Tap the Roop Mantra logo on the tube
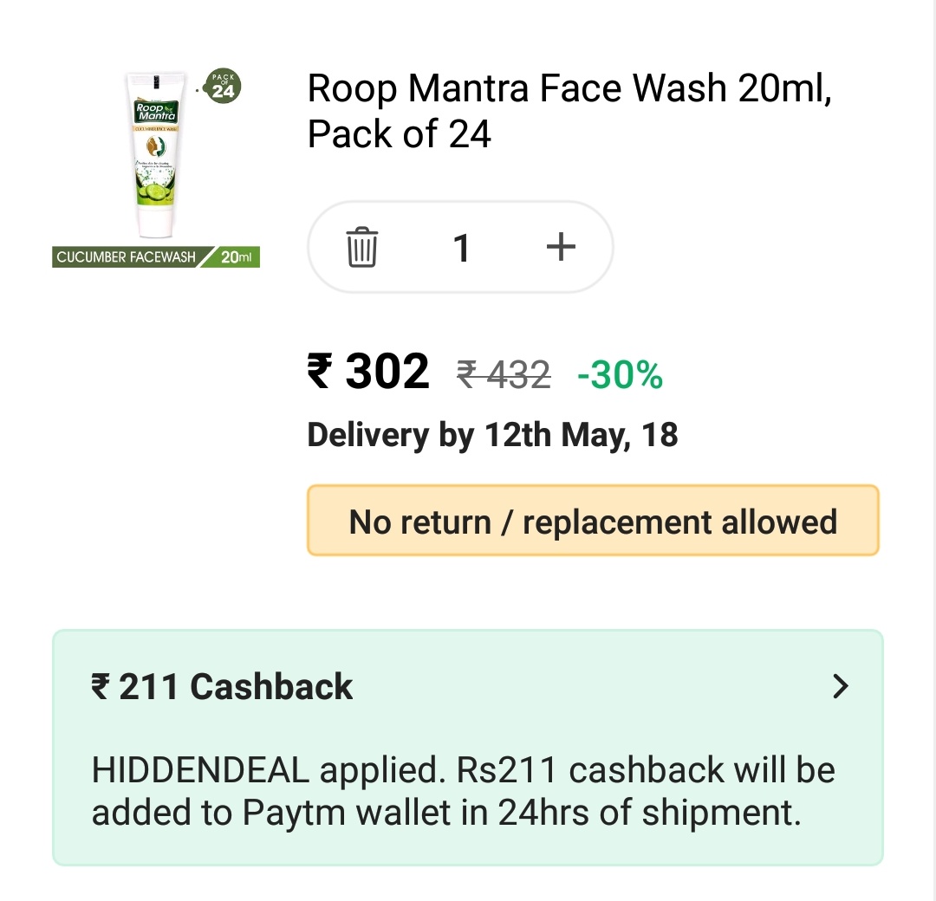The image size is (936, 901). [156, 112]
